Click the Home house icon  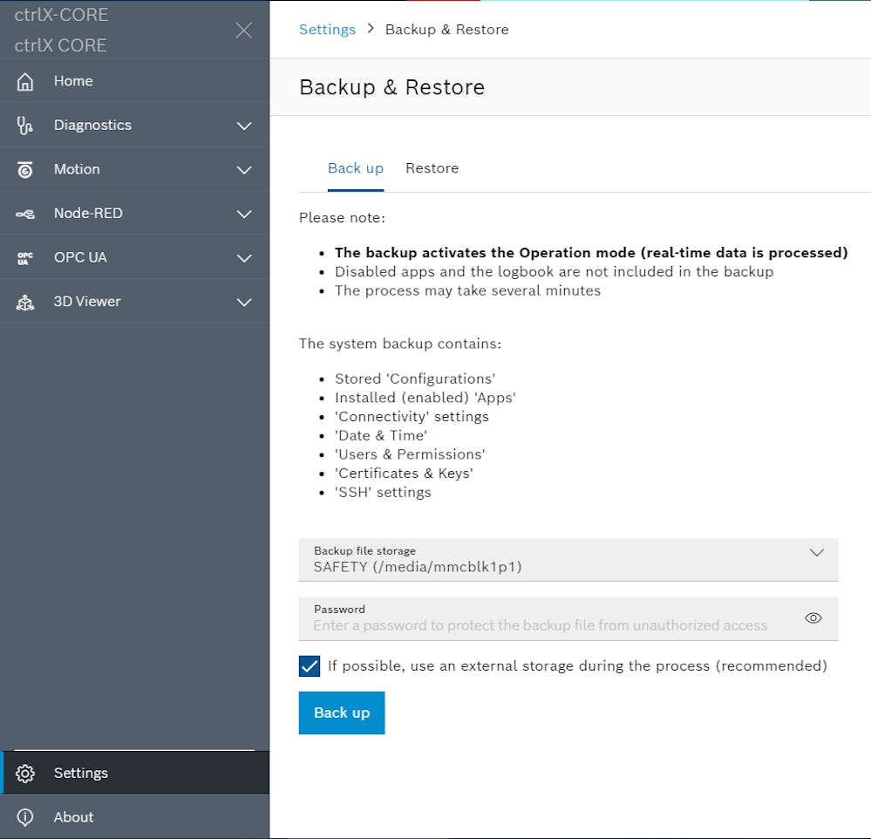tap(25, 81)
